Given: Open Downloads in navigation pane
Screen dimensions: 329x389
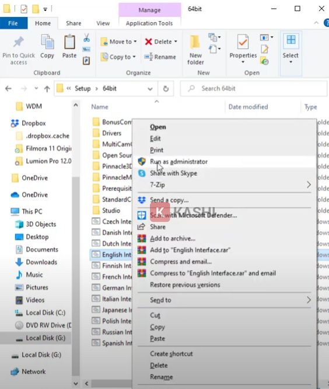Looking at the screenshot, I should 41,262.
